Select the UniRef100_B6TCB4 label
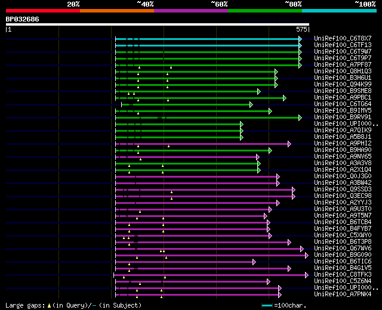The height and width of the screenshot is (310, 382). point(343,222)
